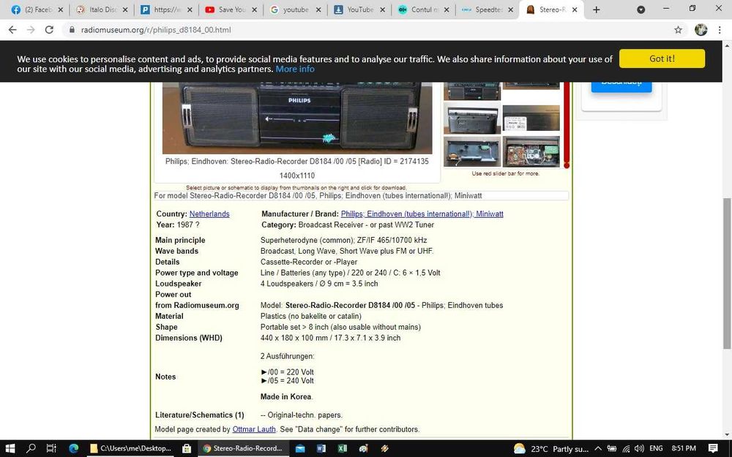Open the Philips Eindhoven manufacturer link
The height and width of the screenshot is (457, 732).
coord(422,214)
